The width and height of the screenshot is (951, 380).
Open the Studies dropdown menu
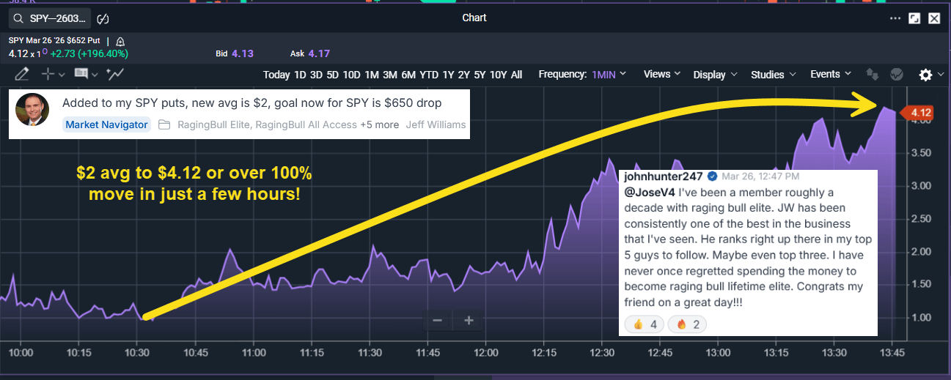tap(774, 74)
